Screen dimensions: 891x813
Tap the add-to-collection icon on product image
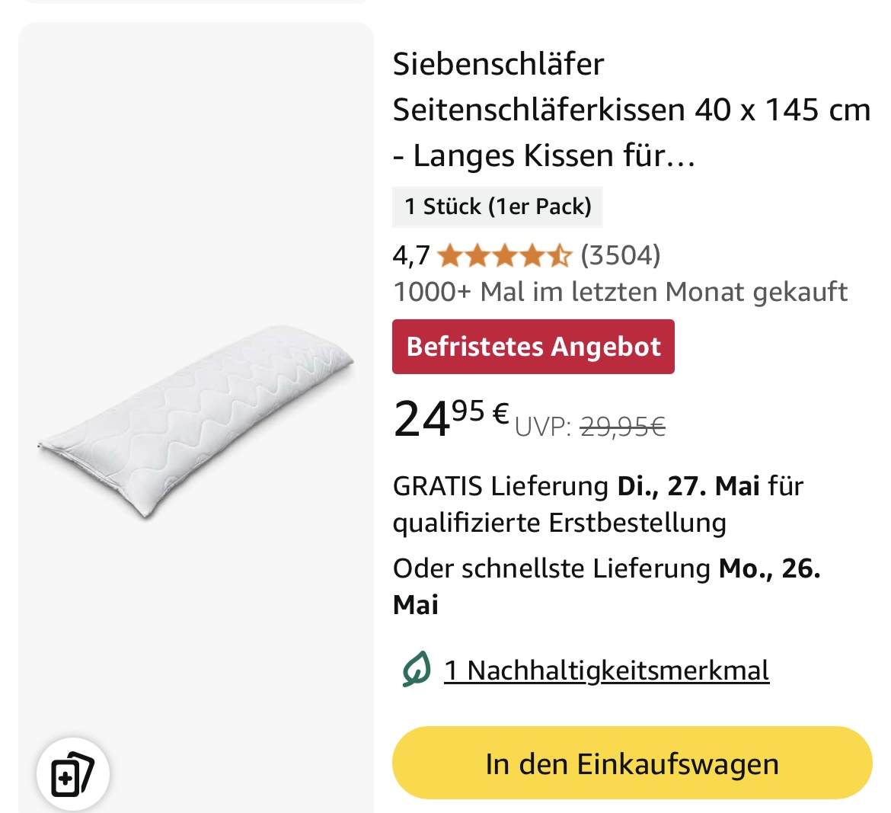tap(73, 774)
